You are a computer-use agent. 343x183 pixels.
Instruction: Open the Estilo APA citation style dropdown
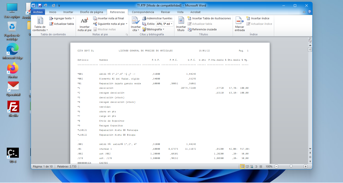click(165, 24)
